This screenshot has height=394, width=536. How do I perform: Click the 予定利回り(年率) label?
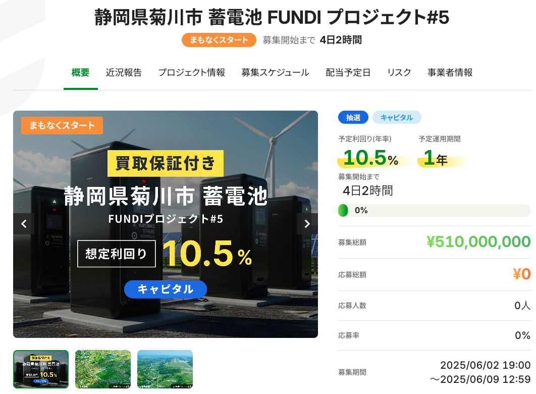(x=365, y=139)
